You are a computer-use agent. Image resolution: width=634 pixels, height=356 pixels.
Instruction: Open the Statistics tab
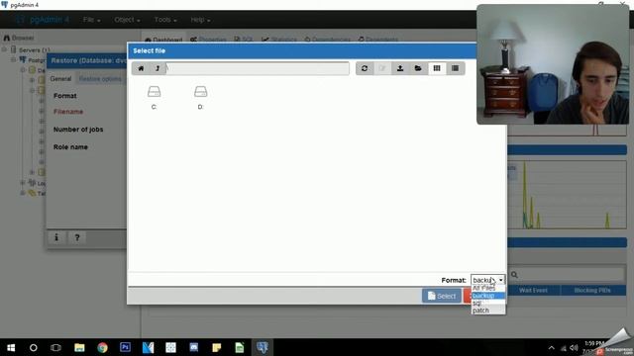point(279,40)
